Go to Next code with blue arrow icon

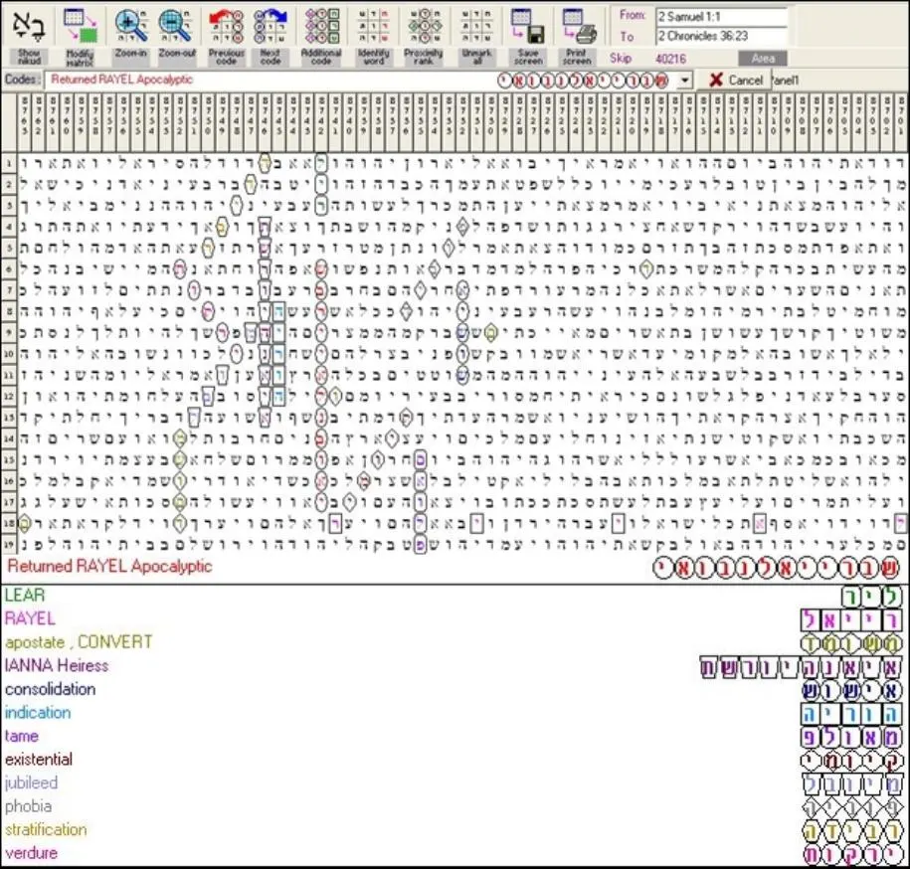271,26
